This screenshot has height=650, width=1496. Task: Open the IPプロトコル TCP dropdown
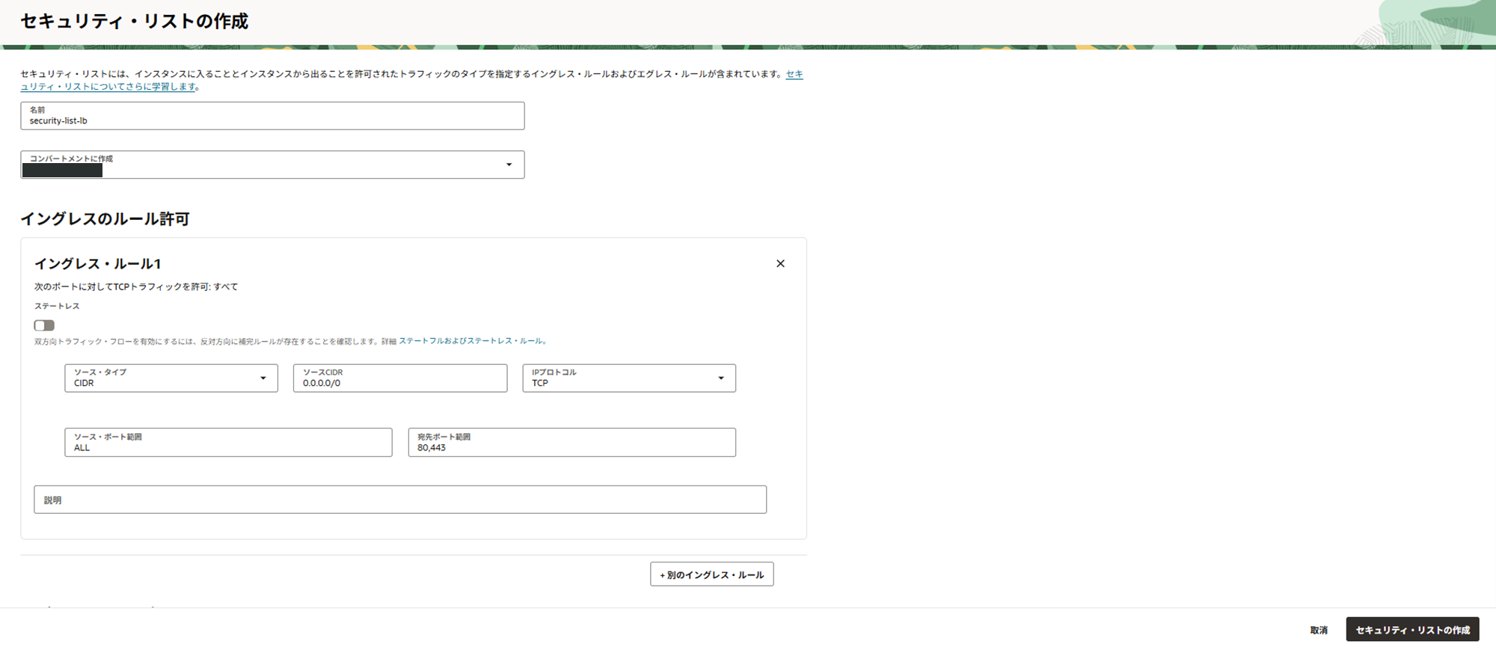pyautogui.click(x=629, y=378)
